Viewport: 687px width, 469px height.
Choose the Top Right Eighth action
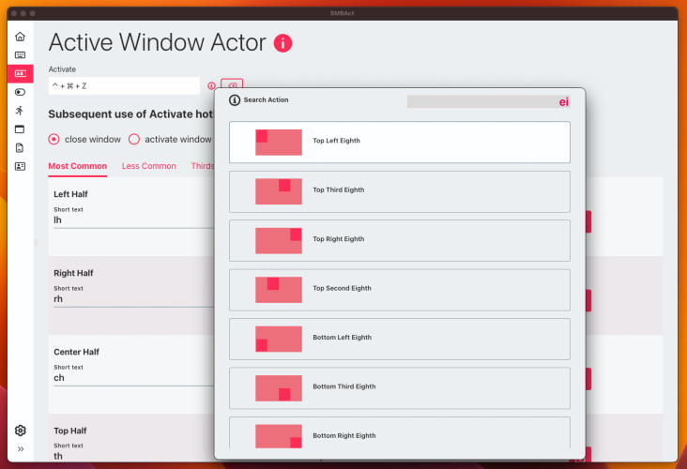coord(400,241)
